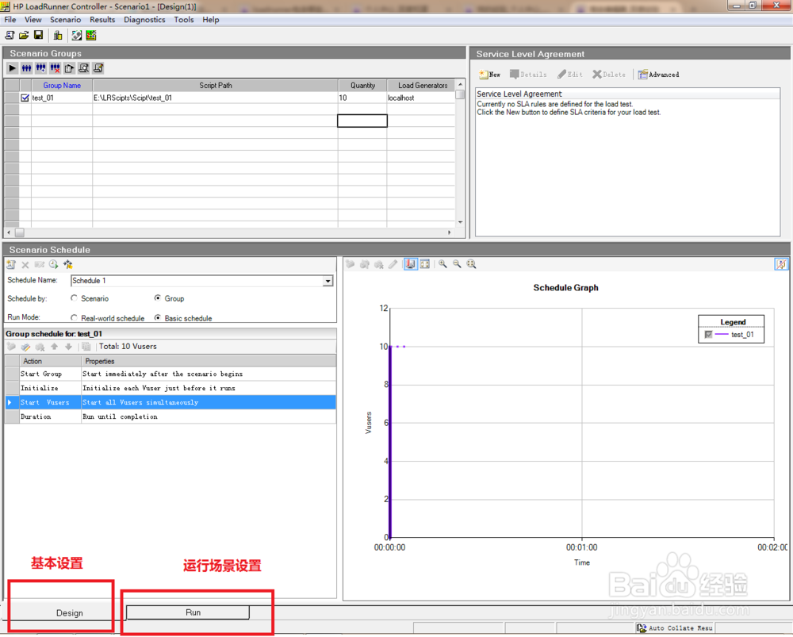793x637 pixels.
Task: Click the Script Path column header
Action: click(216, 86)
